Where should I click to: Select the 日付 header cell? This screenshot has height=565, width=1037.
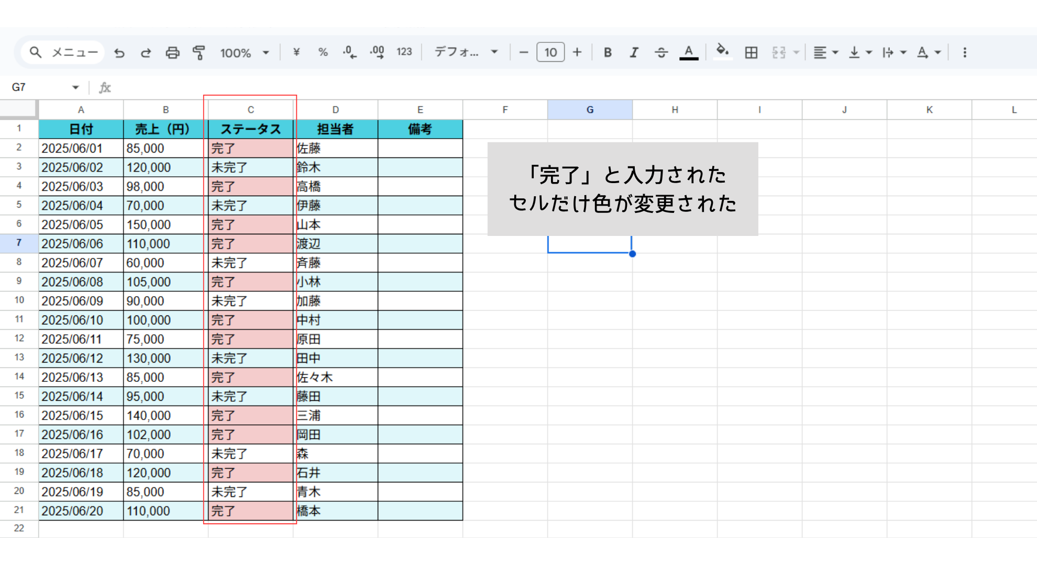coord(81,129)
